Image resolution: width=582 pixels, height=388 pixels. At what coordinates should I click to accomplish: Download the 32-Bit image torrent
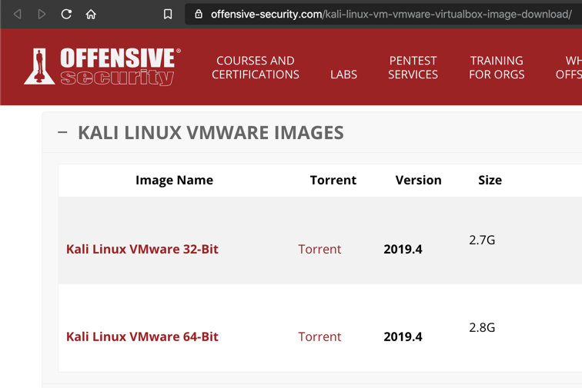pyautogui.click(x=319, y=249)
